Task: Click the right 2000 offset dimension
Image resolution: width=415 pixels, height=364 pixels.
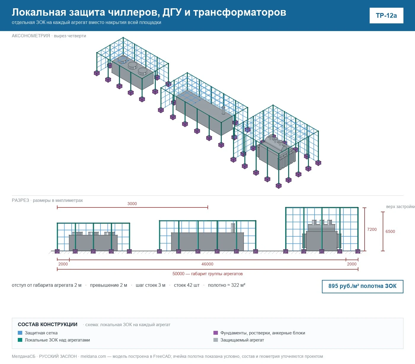Action: 352,264
